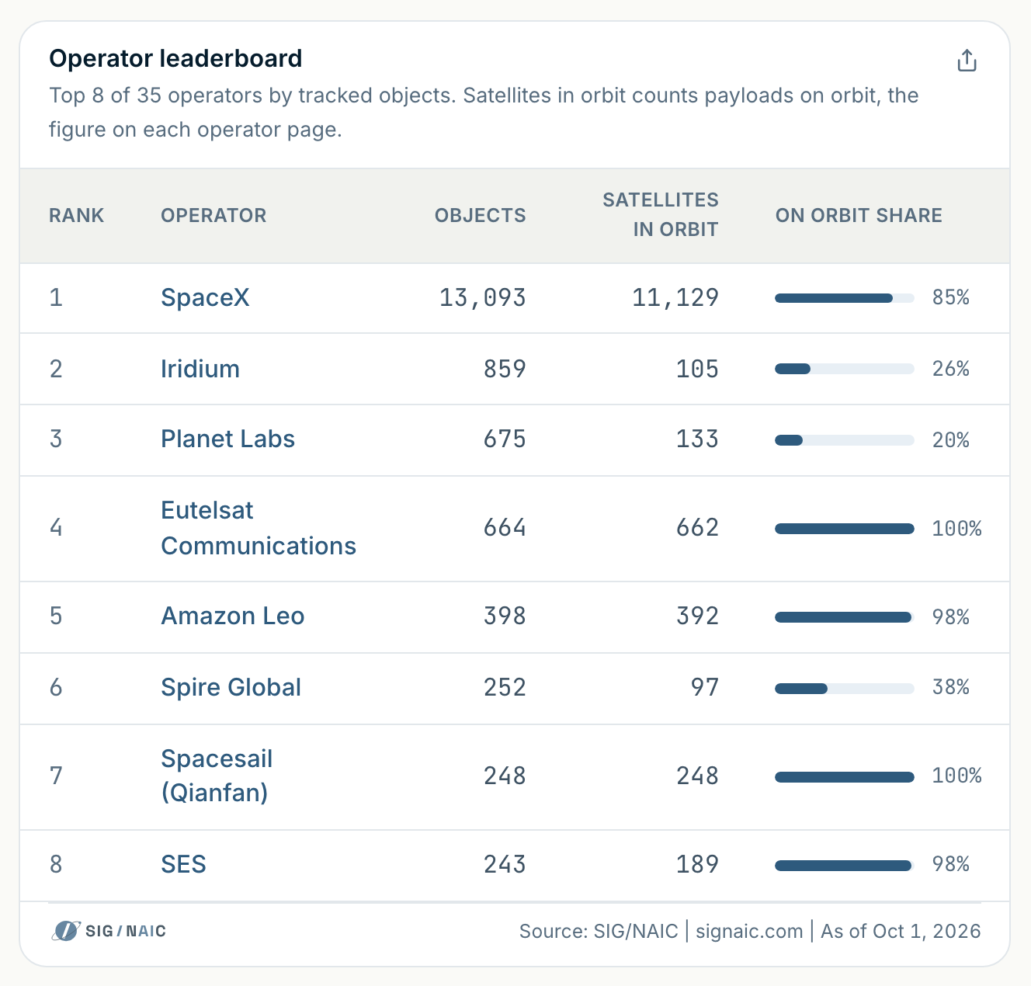Viewport: 1031px width, 986px height.
Task: Click Iridium's 105 satellites in orbit
Action: 697,369
